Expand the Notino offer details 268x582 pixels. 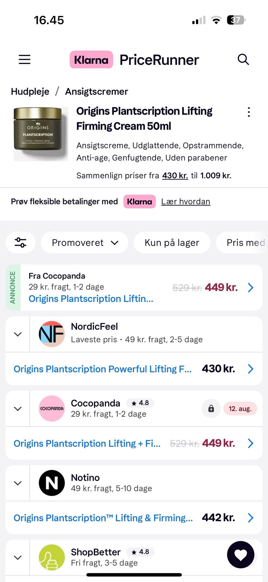(18, 483)
